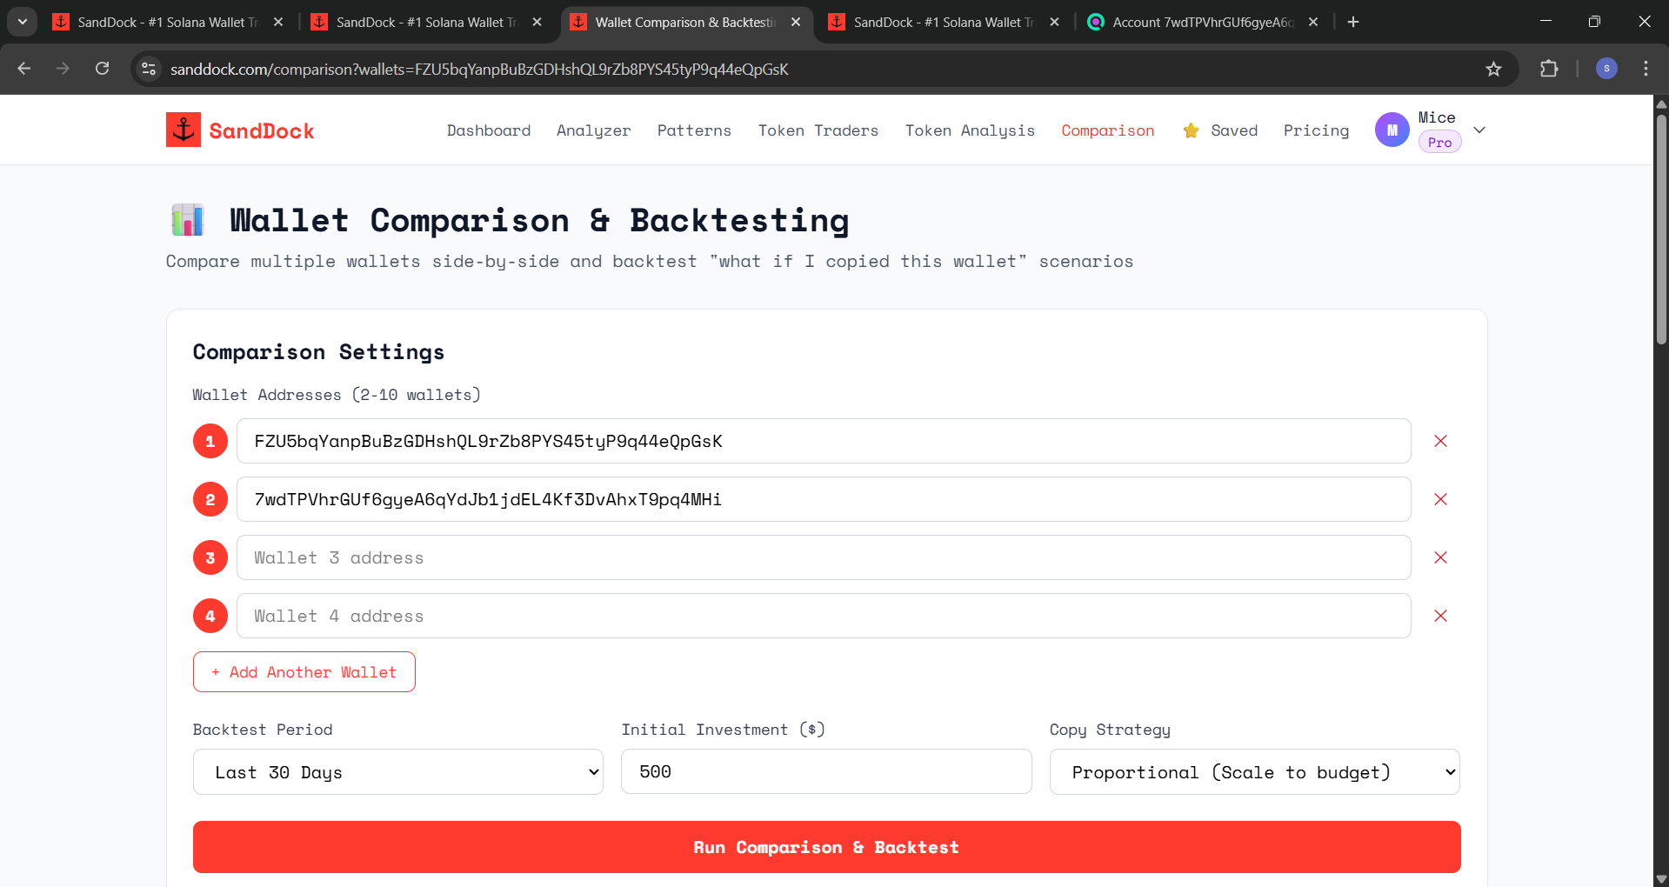Open the Chrome profile avatar button
The height and width of the screenshot is (887, 1669).
[x=1606, y=69]
